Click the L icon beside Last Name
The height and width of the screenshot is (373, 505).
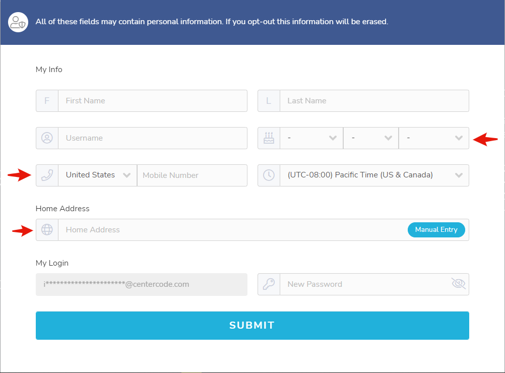point(269,101)
